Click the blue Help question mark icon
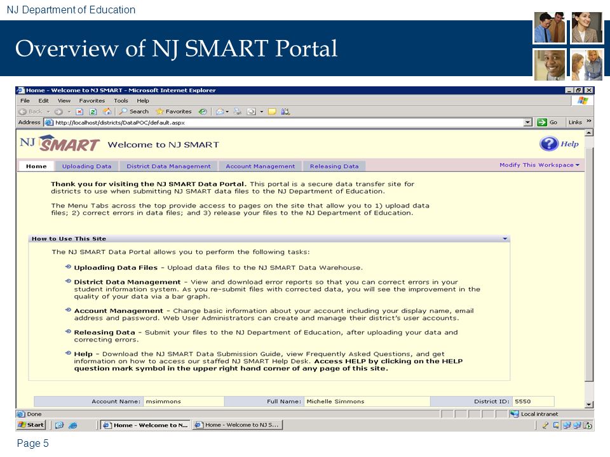This screenshot has width=610, height=457. 549,144
